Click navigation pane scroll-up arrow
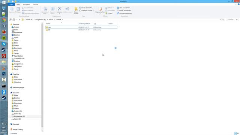240x135 pixels. point(42,23)
